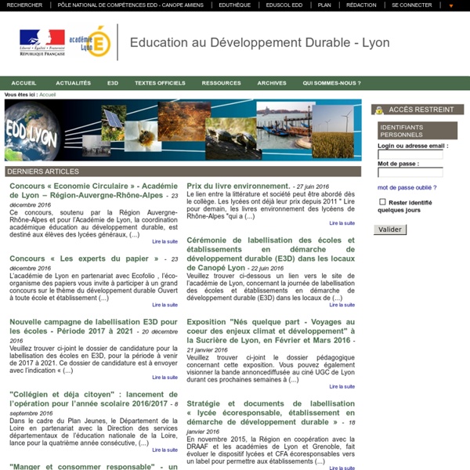Select the Mot de passe field

point(410,172)
